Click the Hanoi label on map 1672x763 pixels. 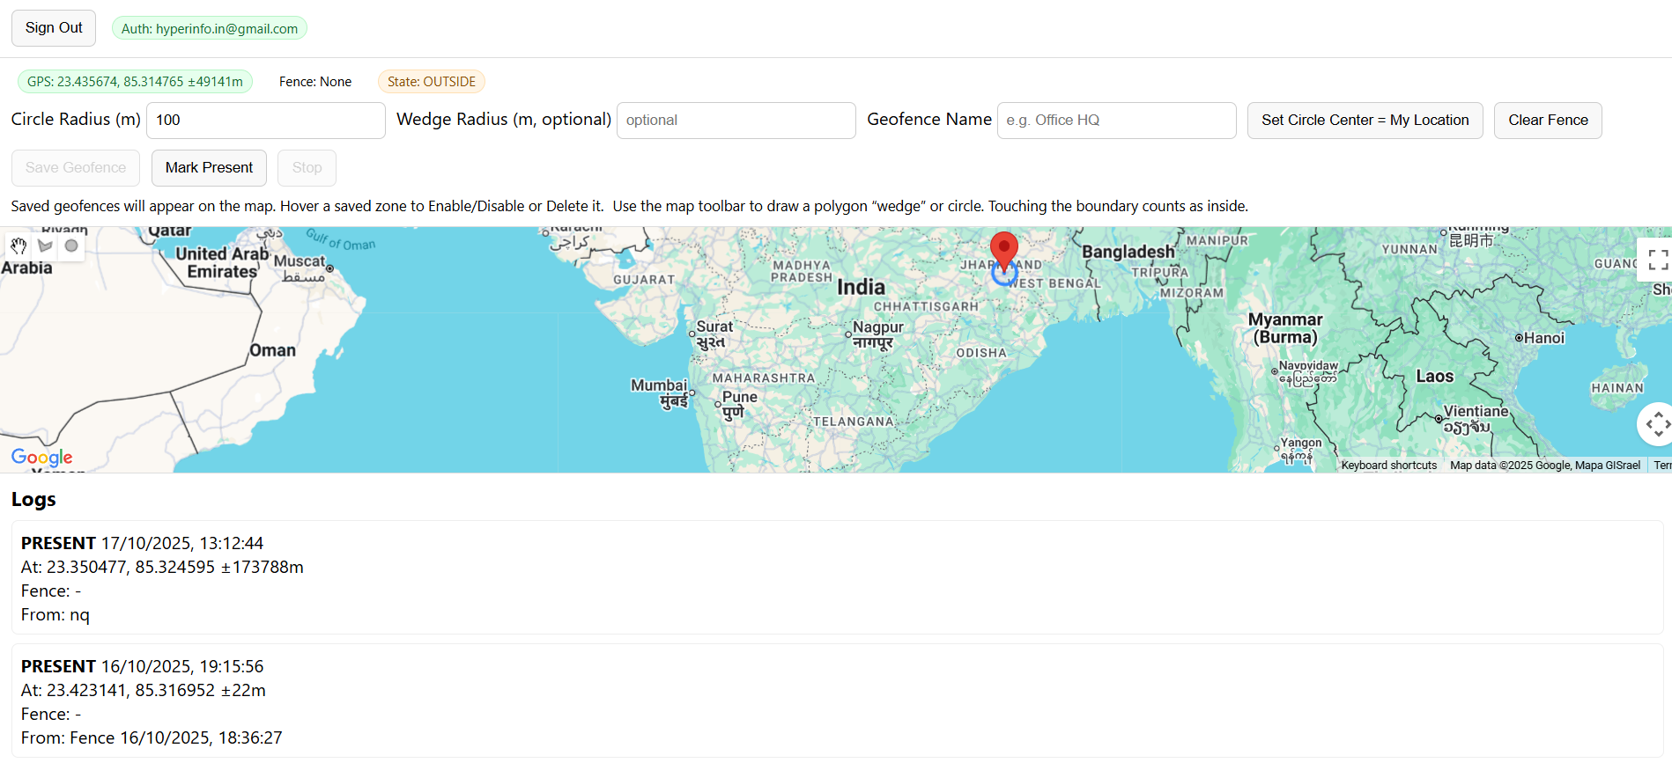click(x=1544, y=338)
